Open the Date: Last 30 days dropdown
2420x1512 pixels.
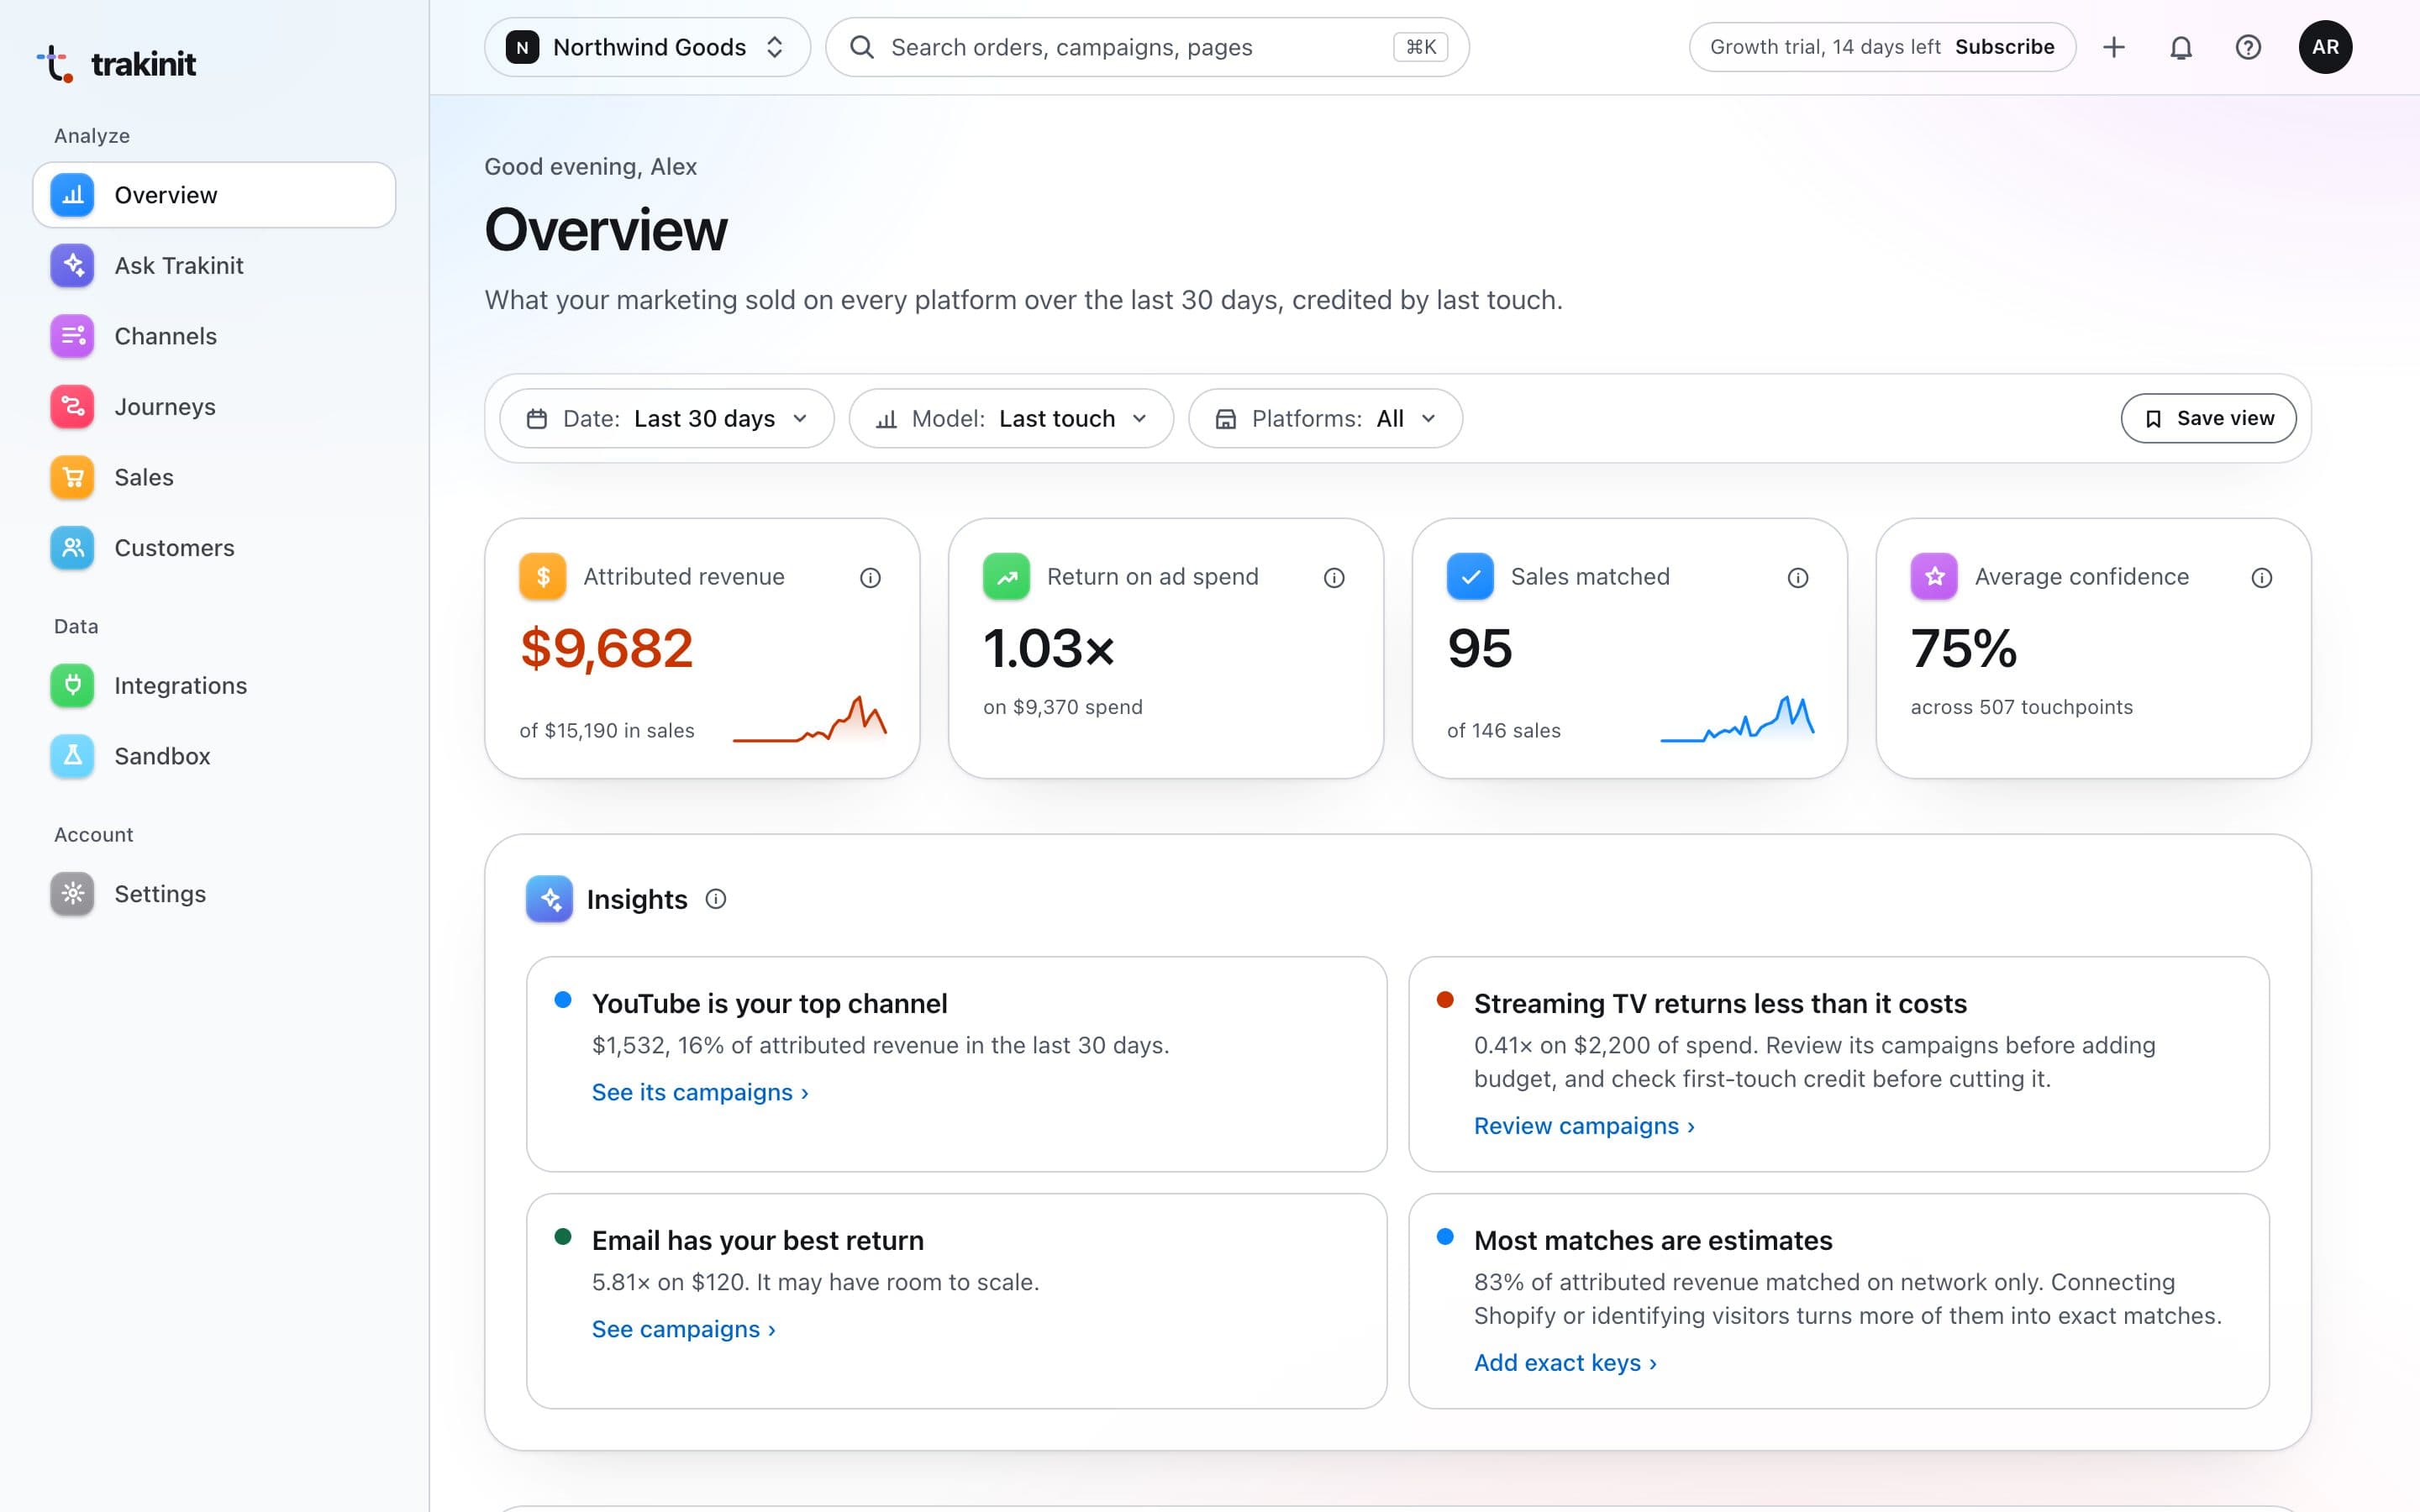point(667,418)
